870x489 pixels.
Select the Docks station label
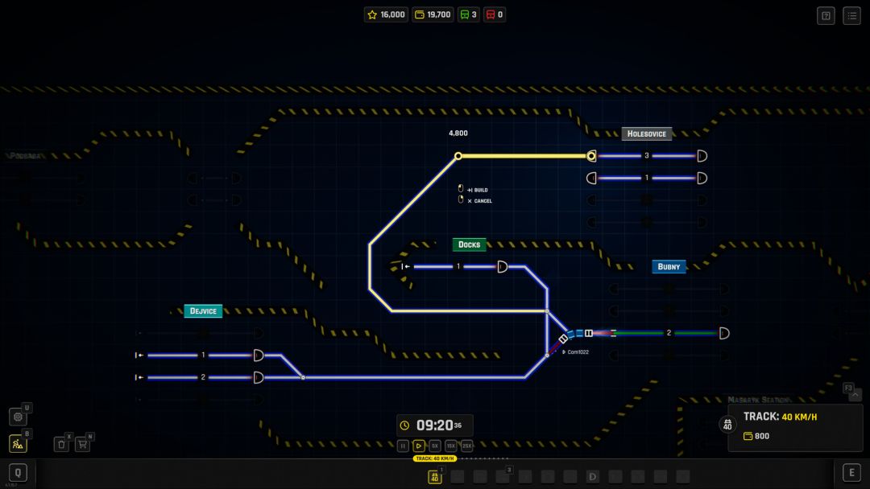[x=469, y=244]
